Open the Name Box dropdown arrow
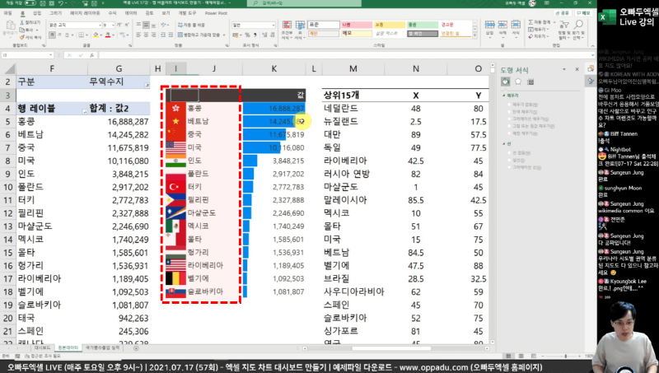 point(50,55)
